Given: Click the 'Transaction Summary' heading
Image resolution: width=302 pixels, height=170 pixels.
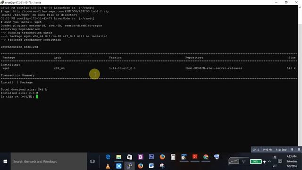Looking at the screenshot, I should click(17, 75).
